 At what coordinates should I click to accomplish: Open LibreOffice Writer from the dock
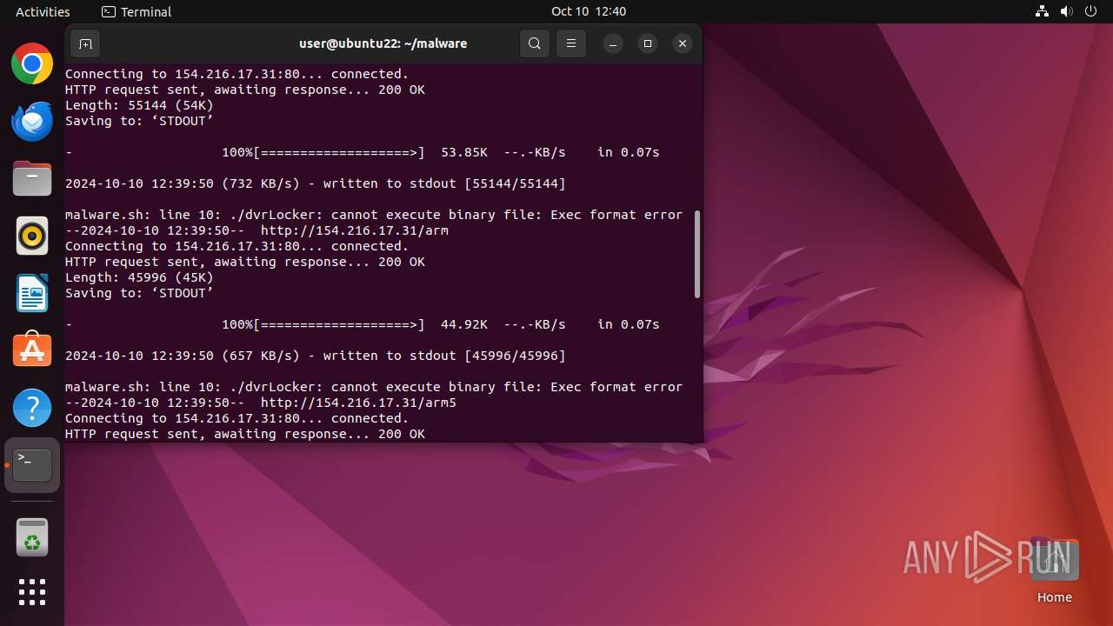click(32, 293)
